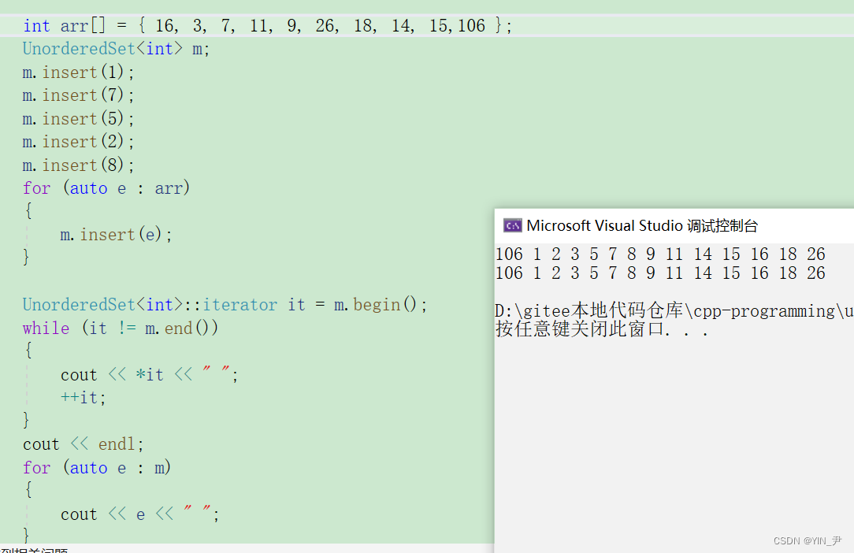
Task: Click the 'int arr[]' declaration line
Action: pos(267,26)
